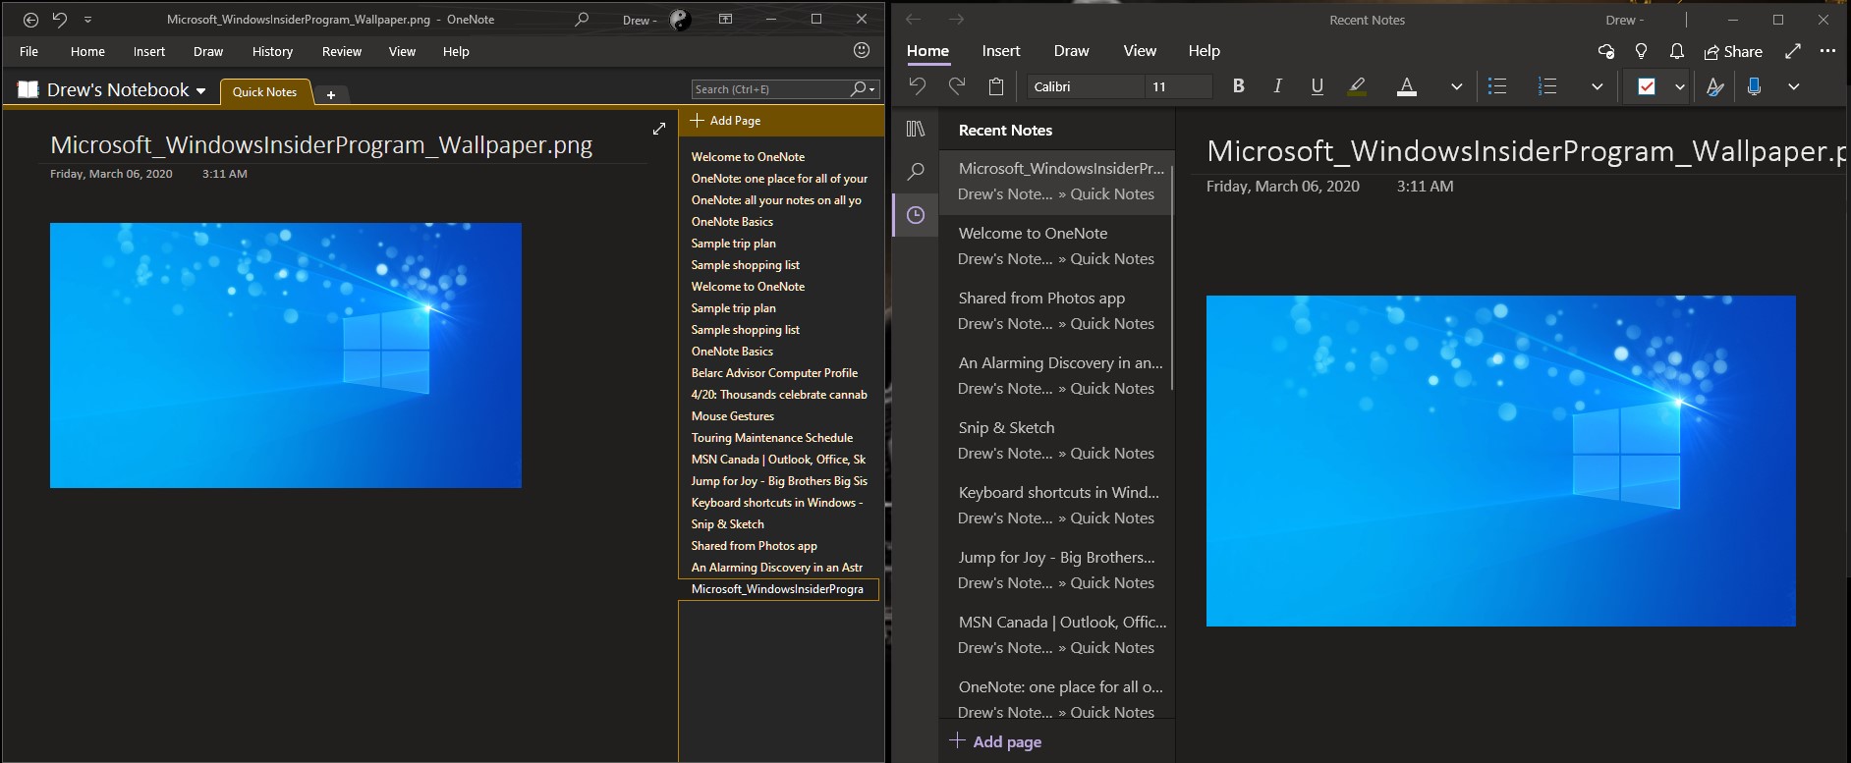
Task: Select the Mouse Gestures page
Action: pos(732,416)
